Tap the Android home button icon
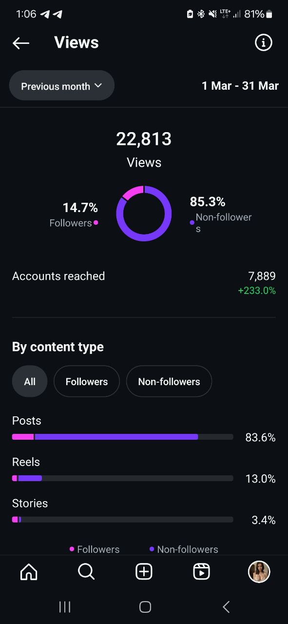The width and height of the screenshot is (288, 624). tap(145, 607)
